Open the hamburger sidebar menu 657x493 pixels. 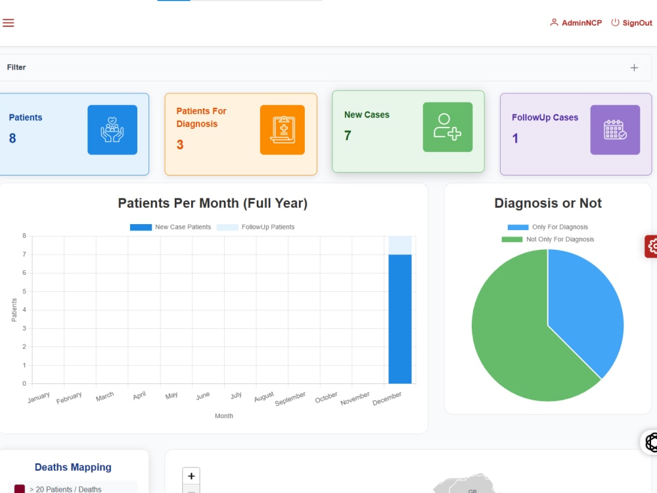(9, 22)
